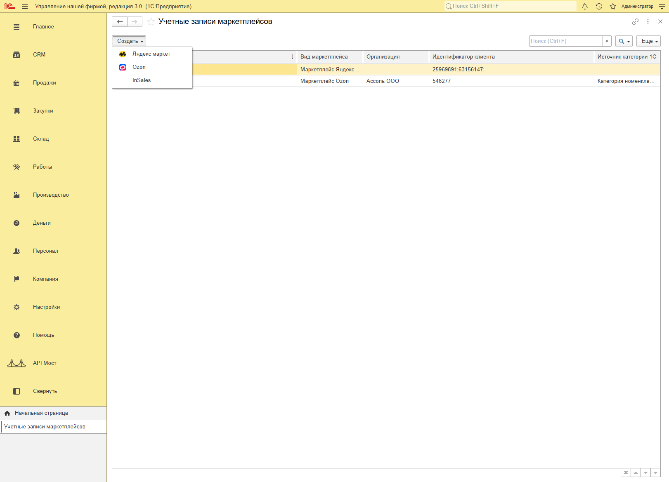Add this page to favorites star
This screenshot has height=482, width=669.
[x=151, y=21]
